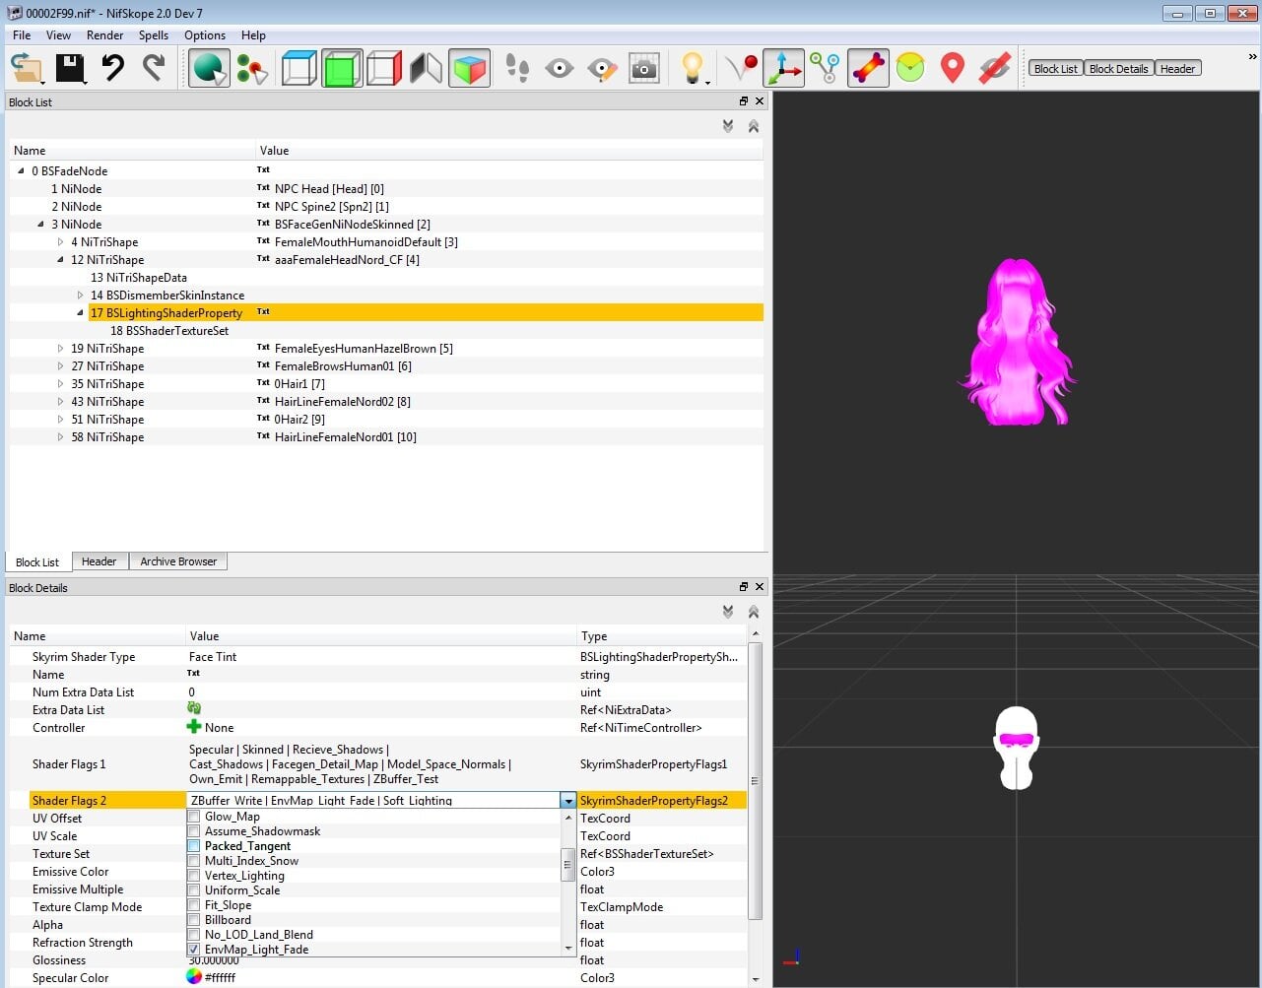The width and height of the screenshot is (1262, 988).
Task: Expand the 35 NiTriShape tree node
Action: [x=61, y=384]
